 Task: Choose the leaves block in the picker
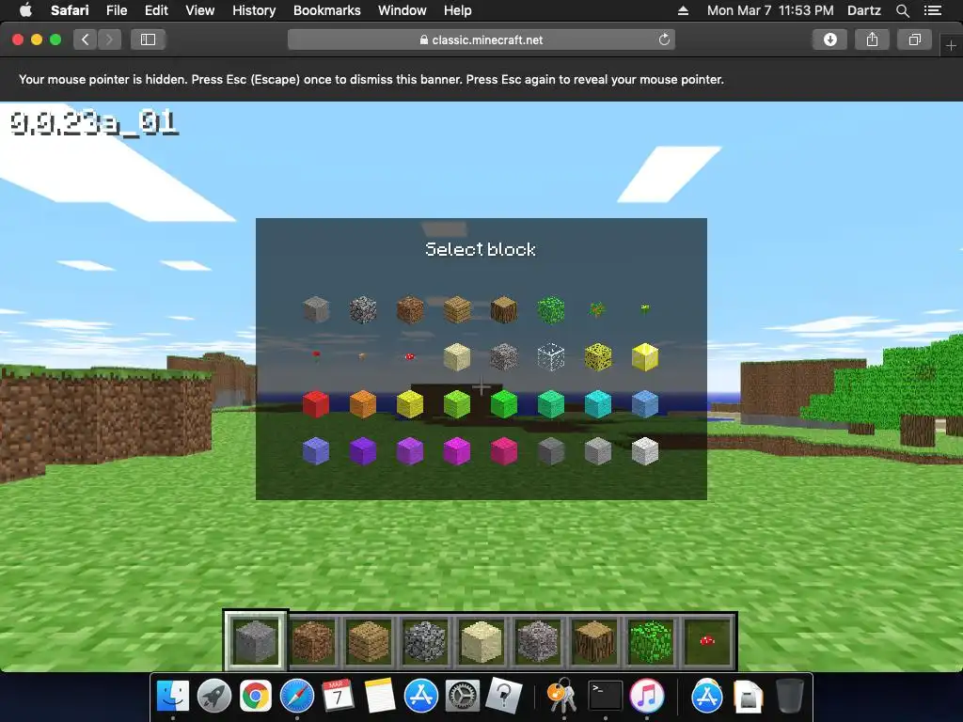click(551, 309)
